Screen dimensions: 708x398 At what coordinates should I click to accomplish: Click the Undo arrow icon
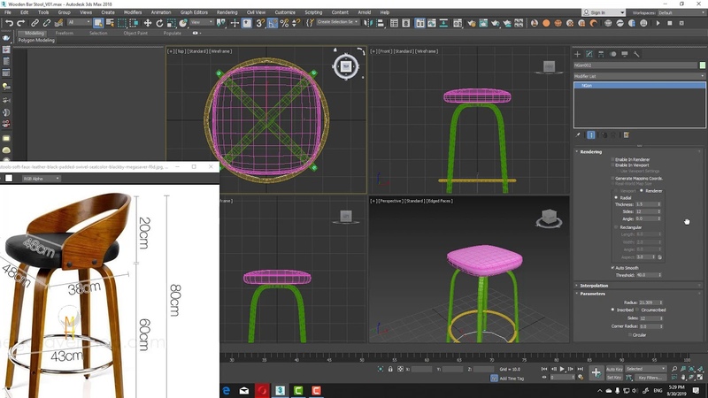pos(9,22)
